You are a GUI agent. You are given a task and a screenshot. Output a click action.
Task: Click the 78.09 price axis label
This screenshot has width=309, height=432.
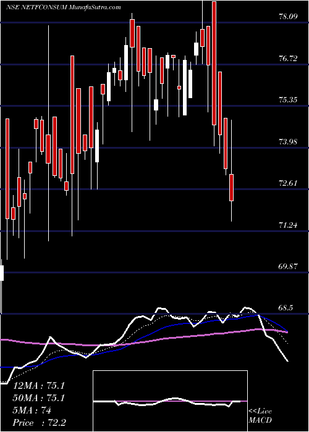point(288,17)
